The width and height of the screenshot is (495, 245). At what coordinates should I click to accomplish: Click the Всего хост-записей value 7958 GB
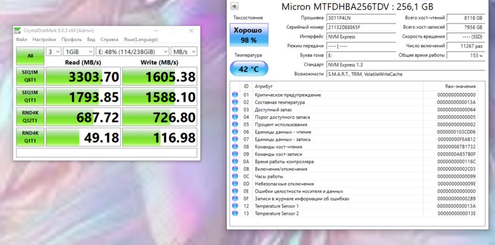[466, 27]
